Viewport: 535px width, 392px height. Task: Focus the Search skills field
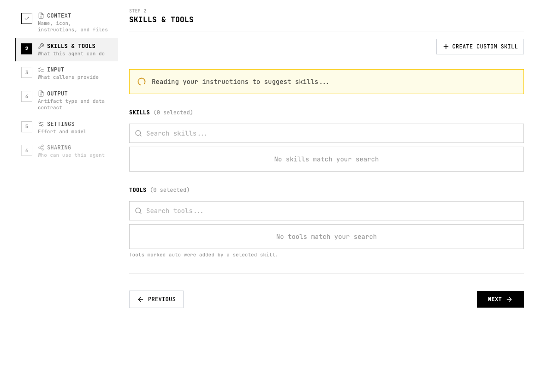click(326, 133)
